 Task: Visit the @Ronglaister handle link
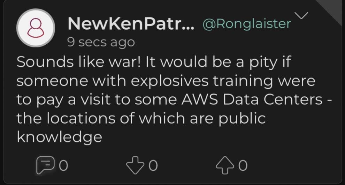pyautogui.click(x=246, y=24)
